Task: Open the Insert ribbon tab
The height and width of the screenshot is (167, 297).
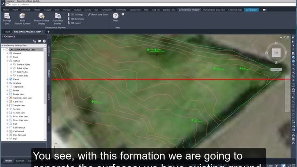Action: click(15, 10)
